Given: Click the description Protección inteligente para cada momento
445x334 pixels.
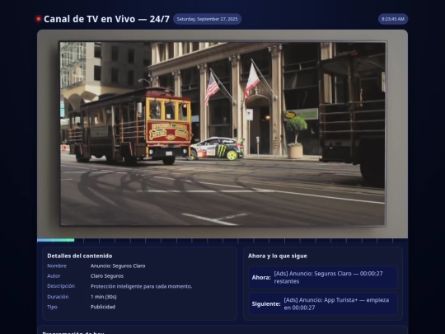Looking at the screenshot, I should (x=142, y=286).
